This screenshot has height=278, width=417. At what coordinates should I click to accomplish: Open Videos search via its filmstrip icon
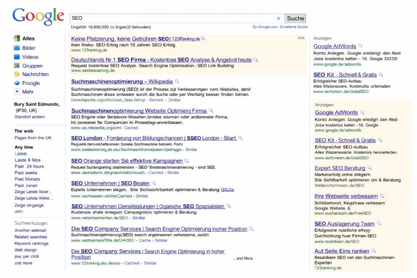point(17,57)
